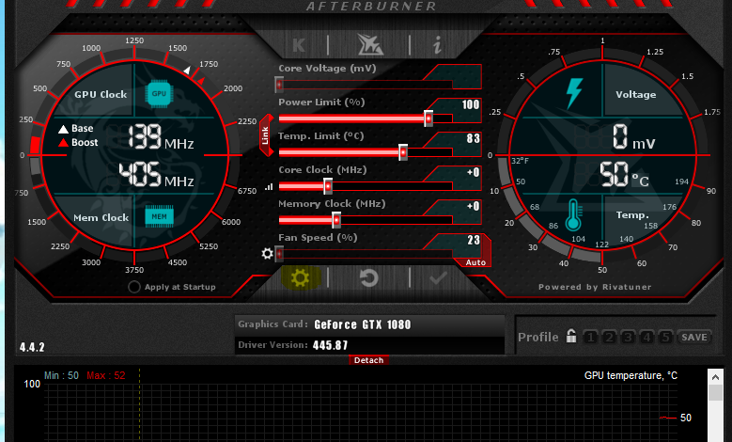Toggle Apply at Startup option
This screenshot has height=442, width=732.
point(134,287)
